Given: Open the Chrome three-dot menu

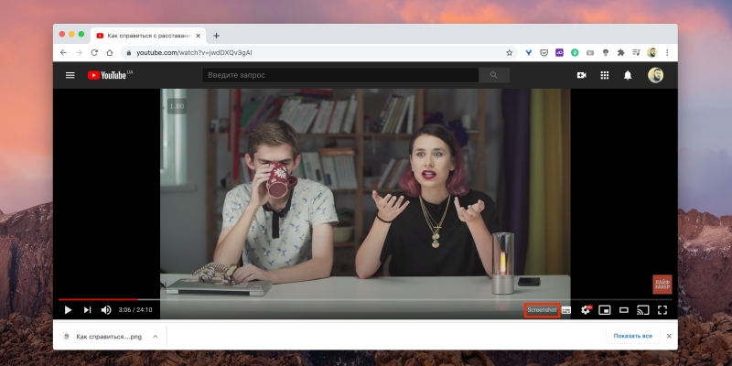Looking at the screenshot, I should tap(667, 53).
